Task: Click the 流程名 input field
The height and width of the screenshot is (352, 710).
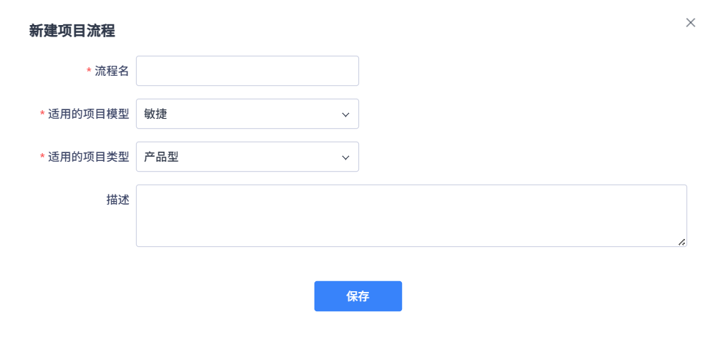Action: click(247, 71)
